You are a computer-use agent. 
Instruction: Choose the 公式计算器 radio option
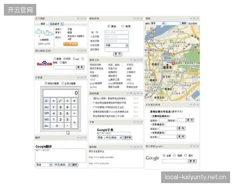(x=63, y=83)
